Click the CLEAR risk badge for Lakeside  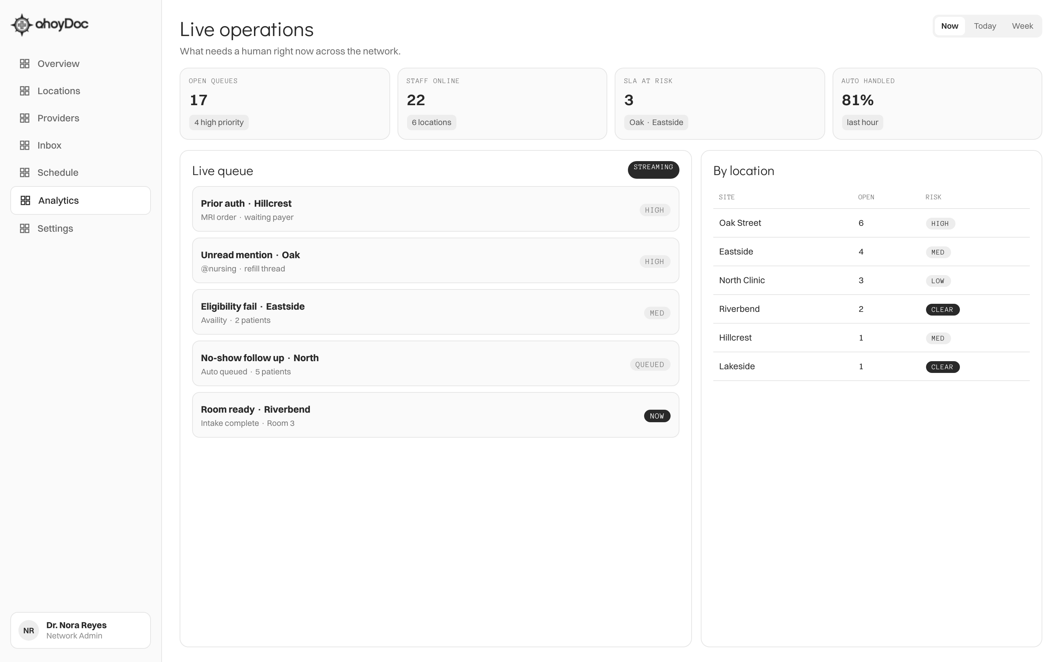pos(942,367)
